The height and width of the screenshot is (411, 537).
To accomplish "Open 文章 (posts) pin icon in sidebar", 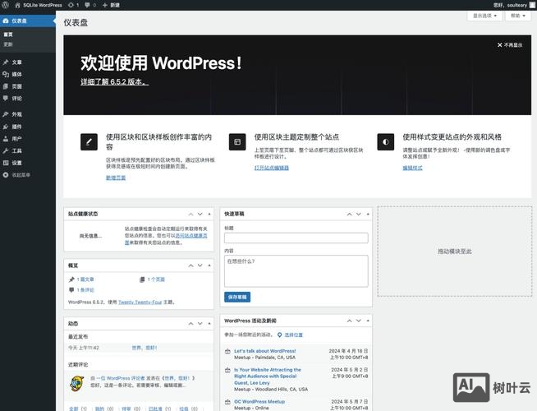I will point(6,62).
